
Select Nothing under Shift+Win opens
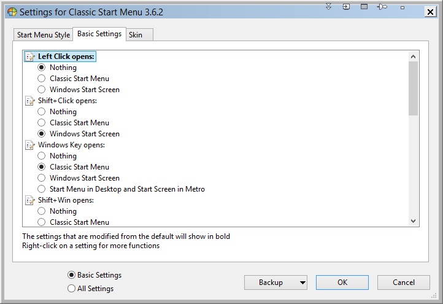[x=42, y=211]
